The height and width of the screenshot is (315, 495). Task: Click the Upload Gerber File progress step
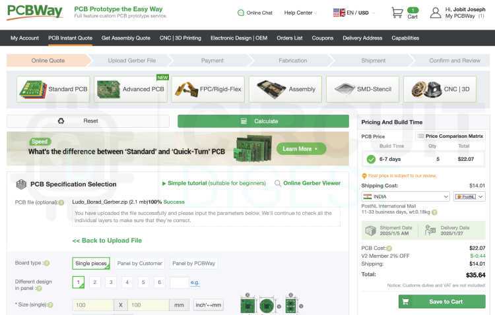tap(131, 61)
